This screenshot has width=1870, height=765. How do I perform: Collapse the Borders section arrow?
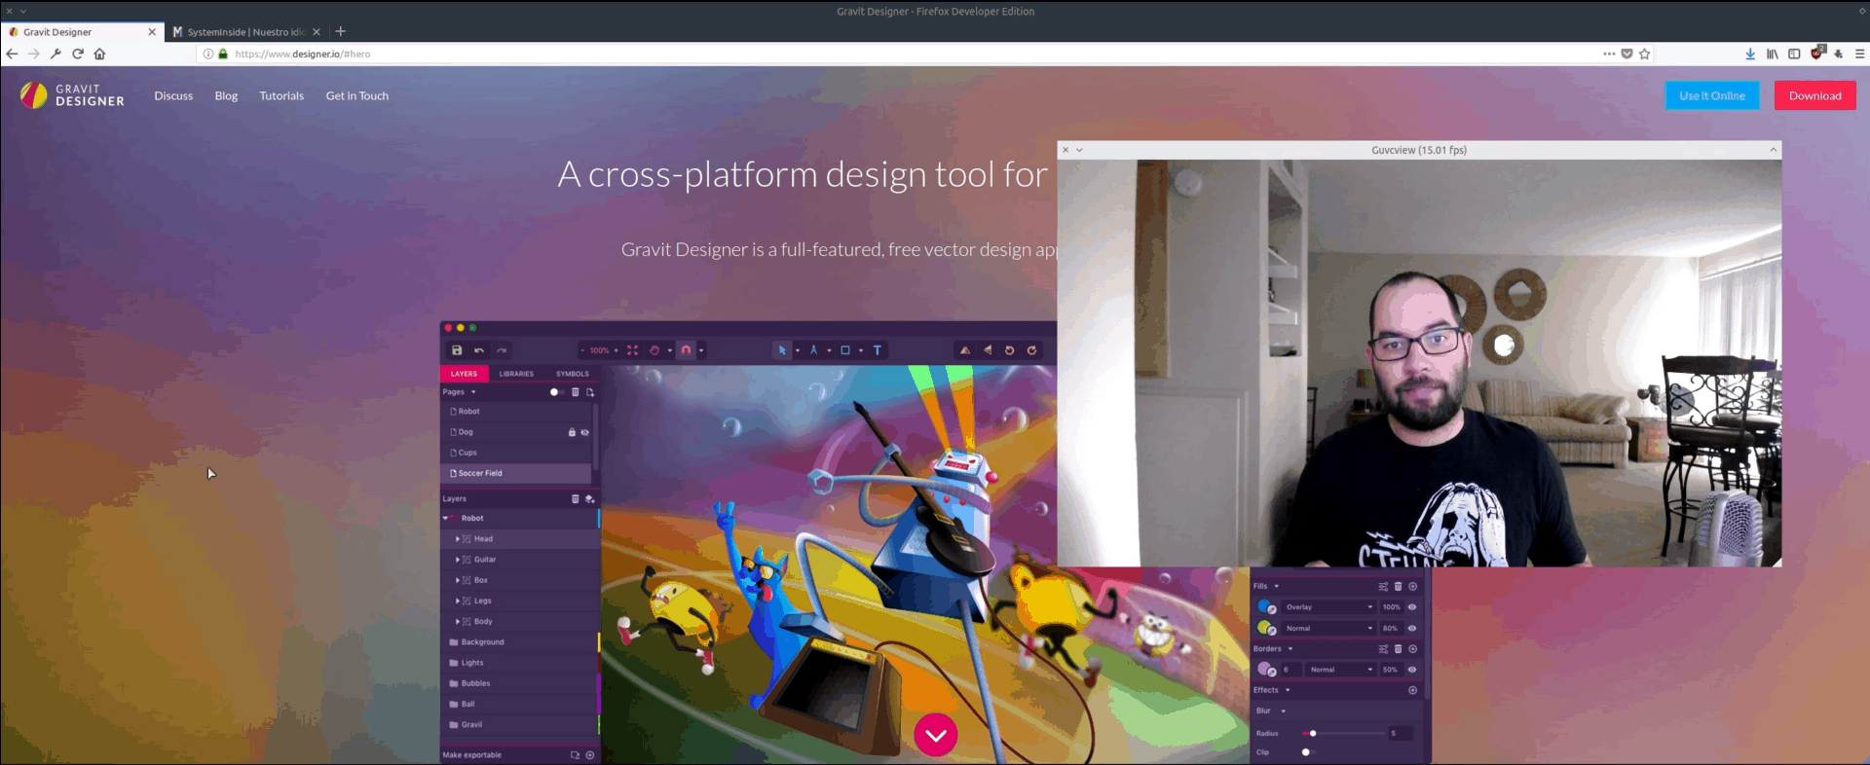tap(1290, 648)
